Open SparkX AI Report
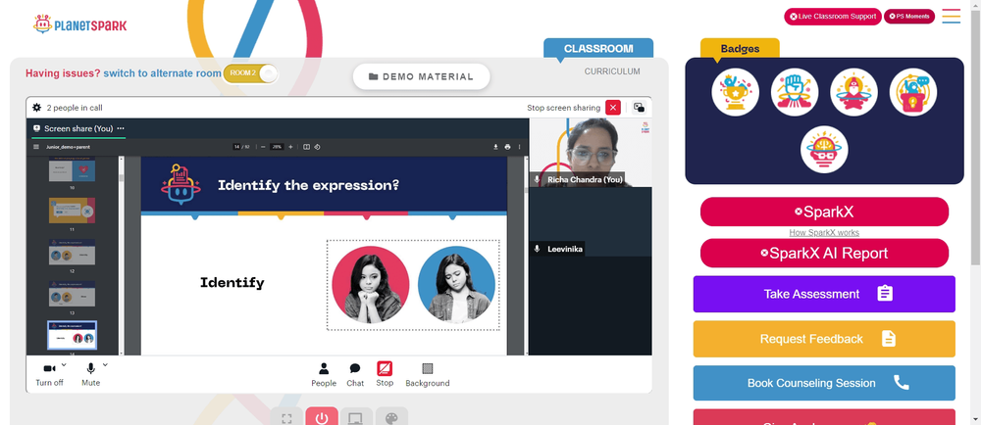 click(x=824, y=253)
